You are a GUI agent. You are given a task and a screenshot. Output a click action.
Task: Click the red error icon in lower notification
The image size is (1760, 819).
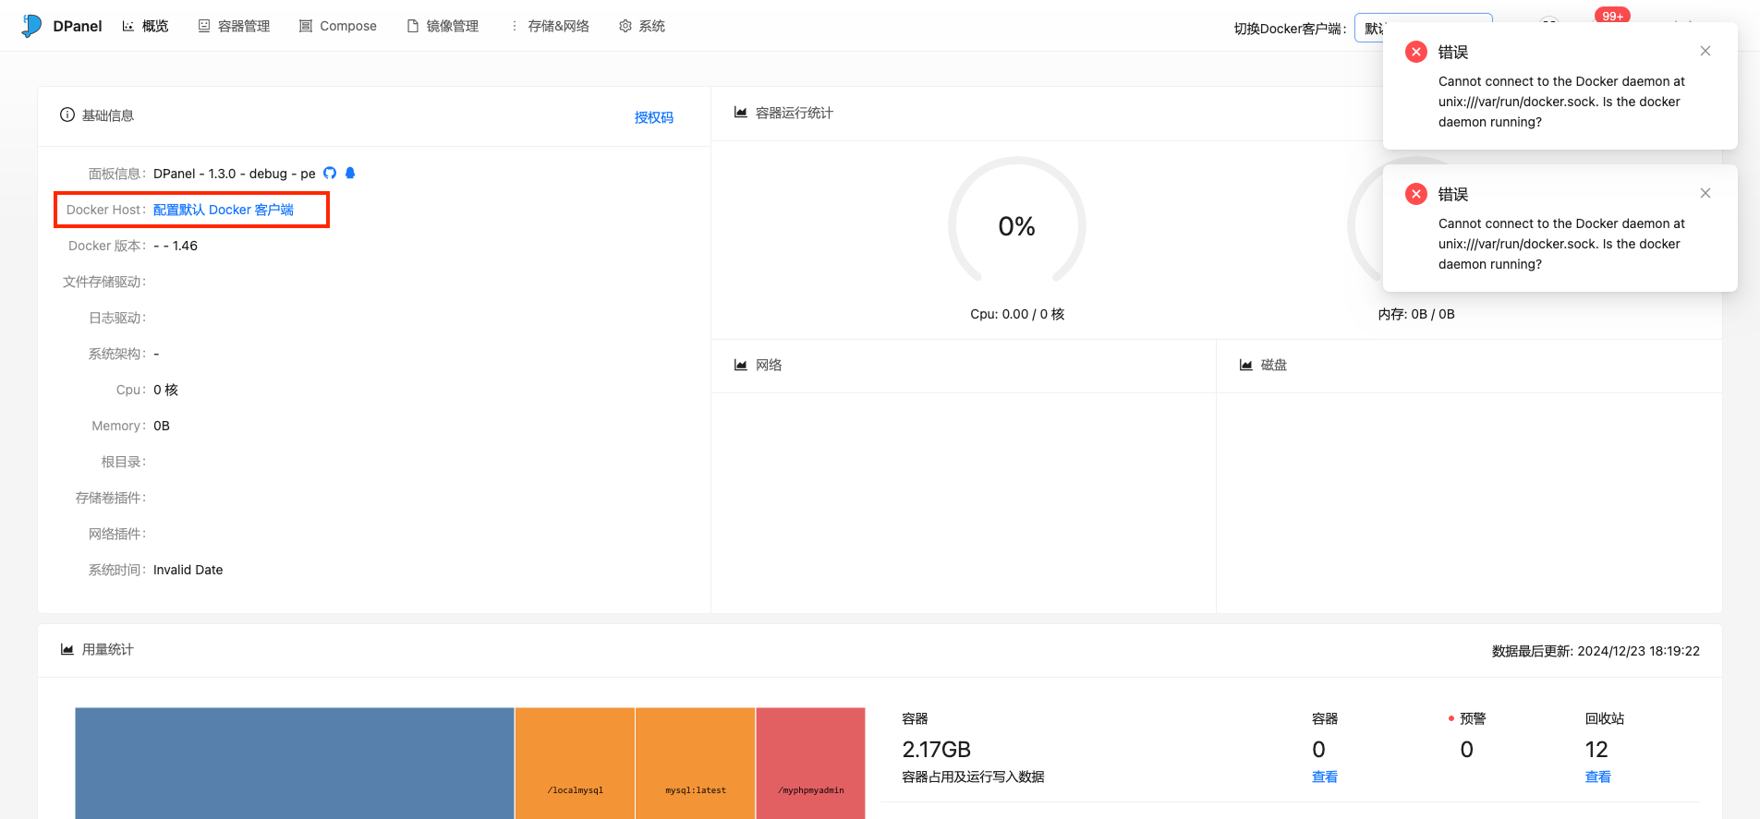point(1416,194)
